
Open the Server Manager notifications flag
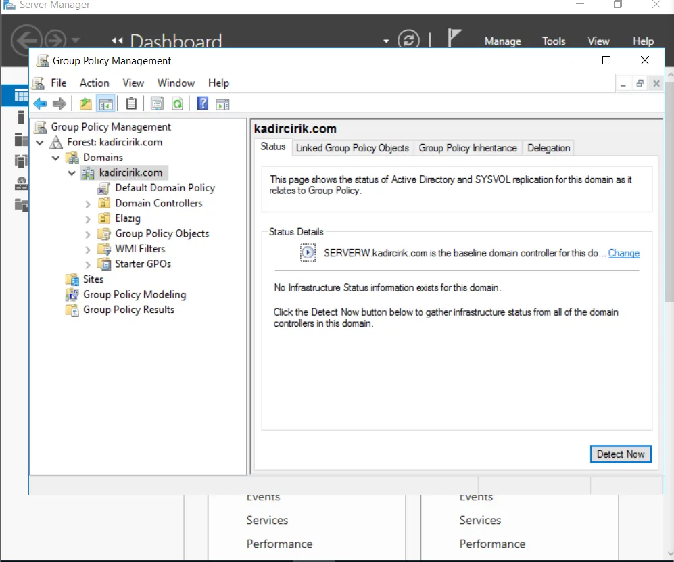click(454, 38)
